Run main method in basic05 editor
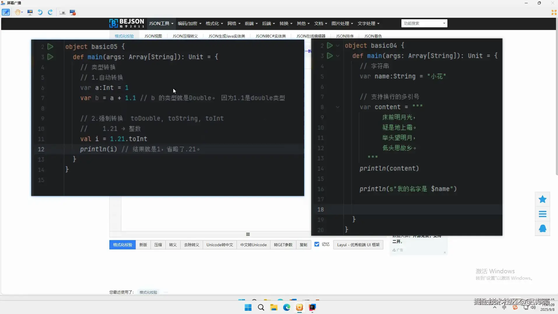This screenshot has height=314, width=558. [50, 57]
